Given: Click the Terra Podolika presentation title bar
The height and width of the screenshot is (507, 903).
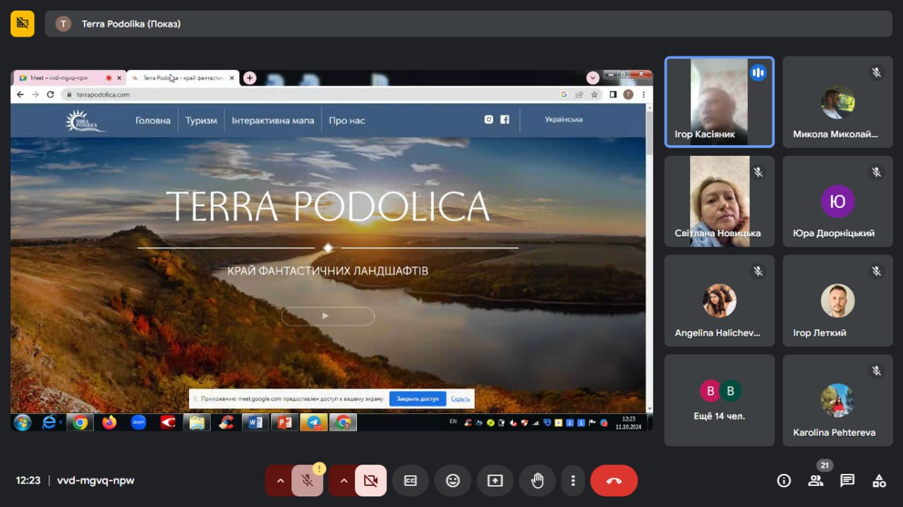Looking at the screenshot, I should click(x=468, y=24).
